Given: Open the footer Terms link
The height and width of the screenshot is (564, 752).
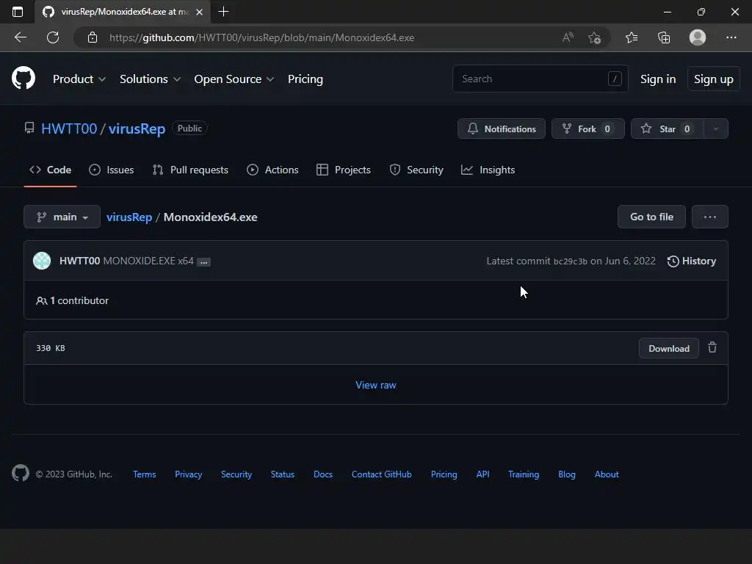Looking at the screenshot, I should [145, 474].
